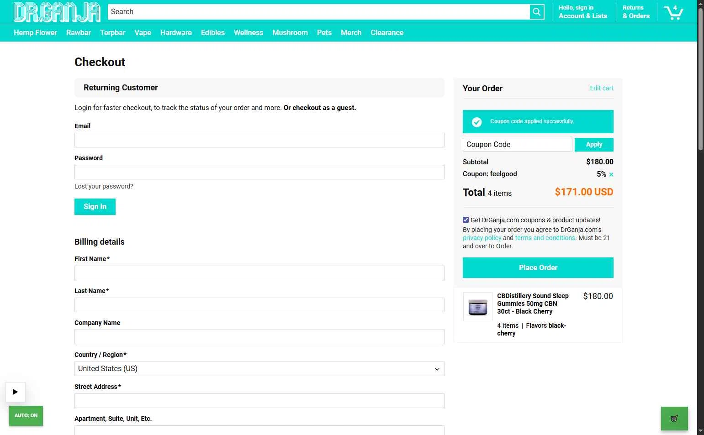Image resolution: width=704 pixels, height=435 pixels.
Task: Open the Country / Region dropdown
Action: pos(259,369)
